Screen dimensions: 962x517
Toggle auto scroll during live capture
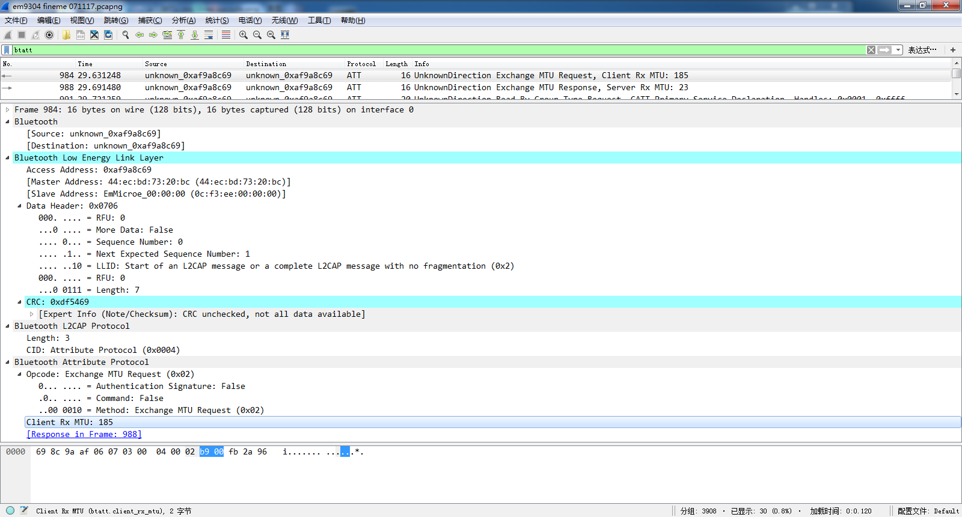click(209, 35)
